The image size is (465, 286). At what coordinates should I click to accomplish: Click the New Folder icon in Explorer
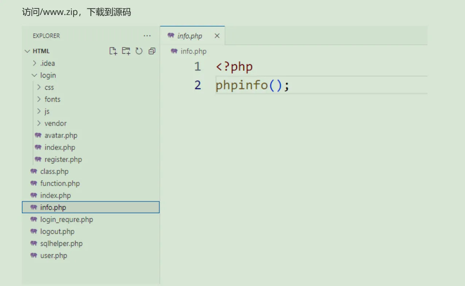click(126, 51)
